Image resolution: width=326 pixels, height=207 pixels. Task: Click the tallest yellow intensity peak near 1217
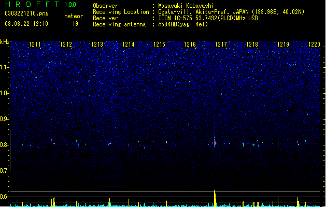point(215,198)
